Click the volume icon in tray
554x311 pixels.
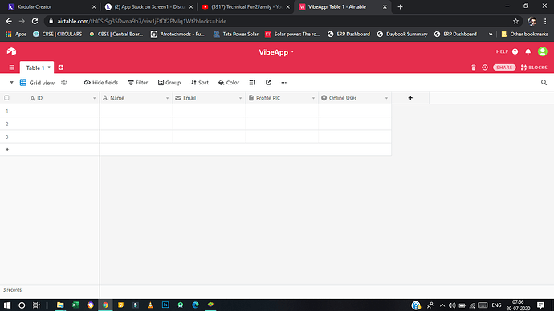click(x=452, y=305)
